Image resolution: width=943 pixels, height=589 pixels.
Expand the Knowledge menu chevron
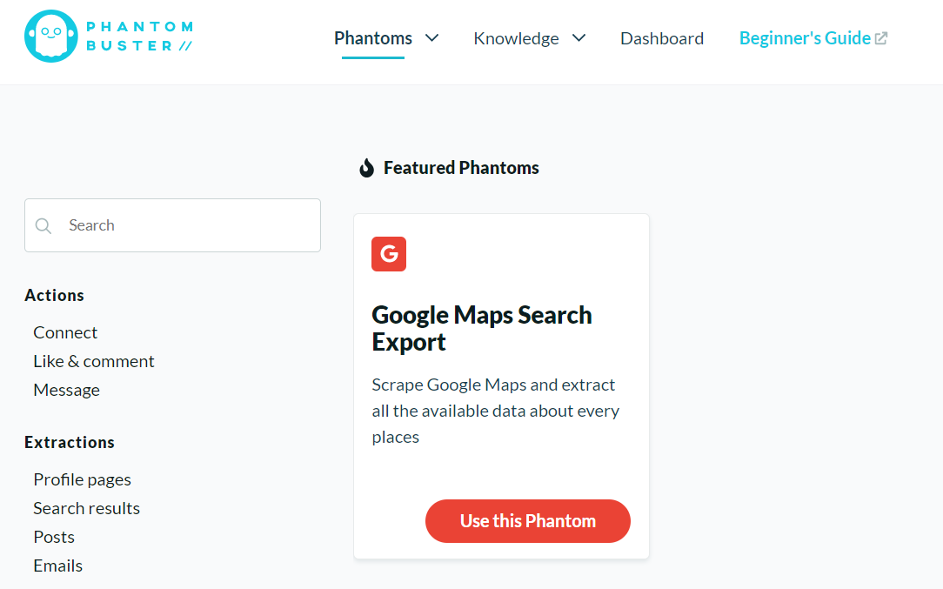pyautogui.click(x=579, y=38)
